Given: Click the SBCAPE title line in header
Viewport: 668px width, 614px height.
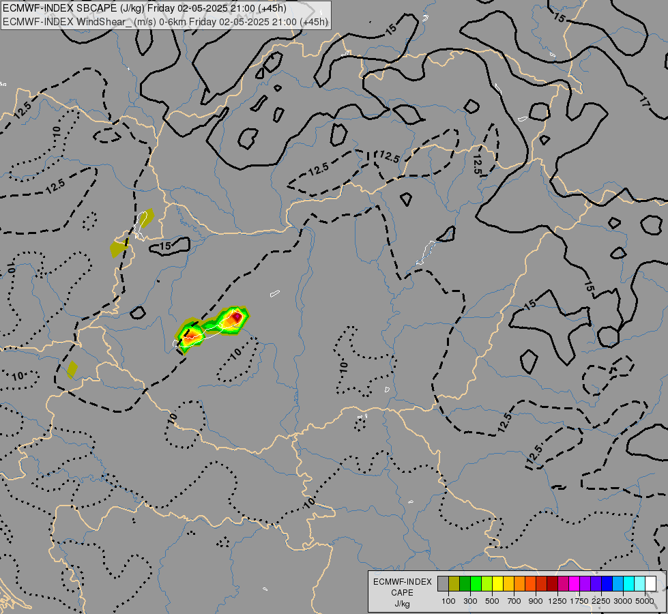Looking at the screenshot, I should 145,8.
